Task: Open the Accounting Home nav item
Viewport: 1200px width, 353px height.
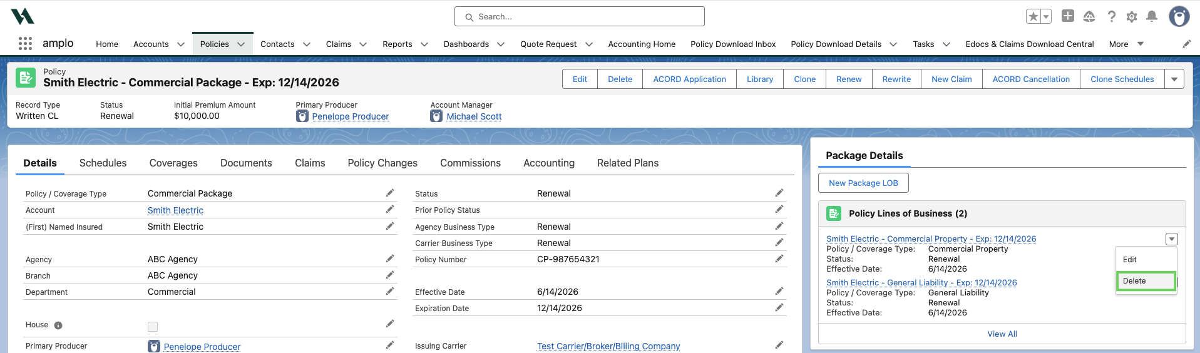Action: [x=642, y=44]
